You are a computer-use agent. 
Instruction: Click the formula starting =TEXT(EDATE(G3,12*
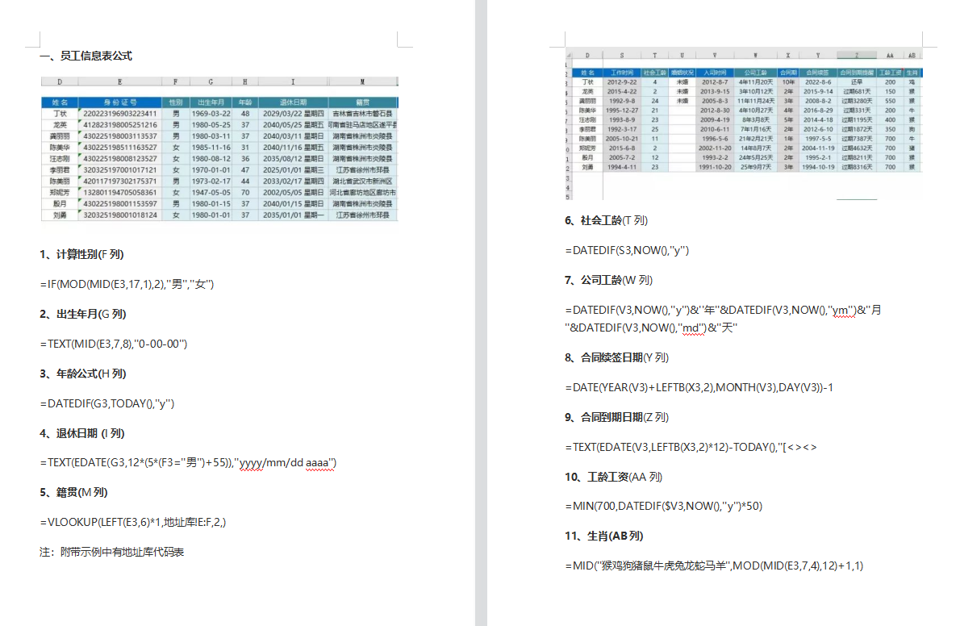pyautogui.click(x=188, y=463)
